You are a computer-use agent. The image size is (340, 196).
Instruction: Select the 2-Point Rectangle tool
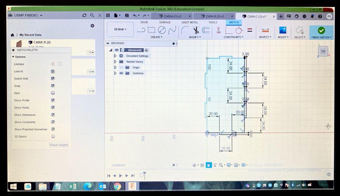tap(151, 30)
